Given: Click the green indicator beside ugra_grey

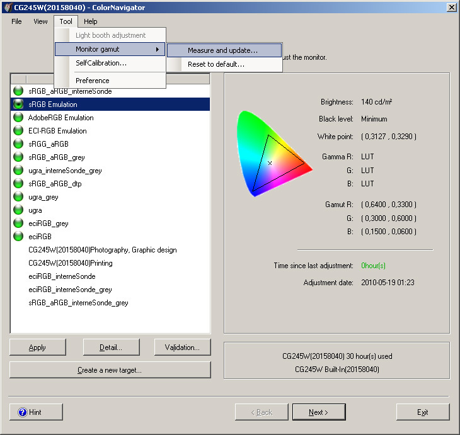Looking at the screenshot, I should 18,196.
